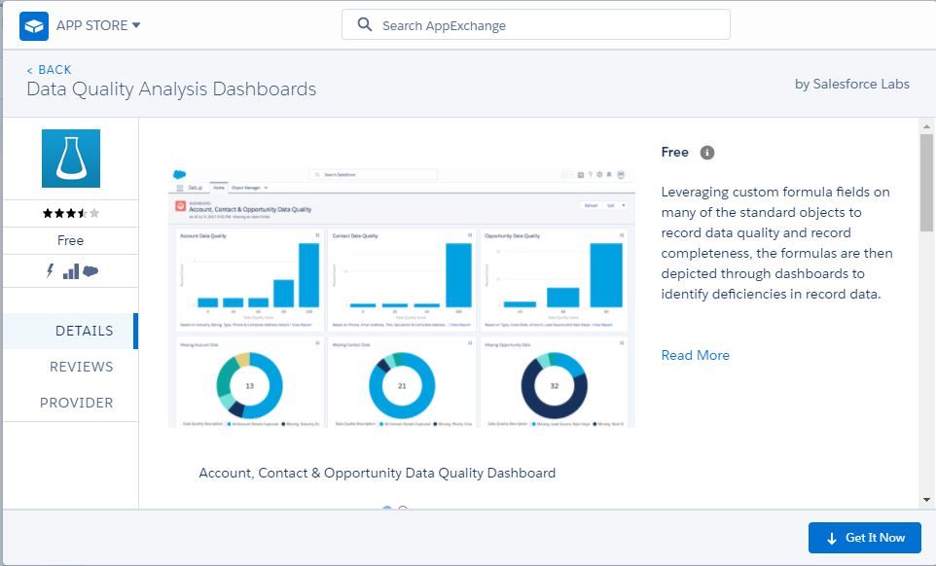Click the info icon next to Free
The image size is (936, 566).
pyautogui.click(x=707, y=153)
